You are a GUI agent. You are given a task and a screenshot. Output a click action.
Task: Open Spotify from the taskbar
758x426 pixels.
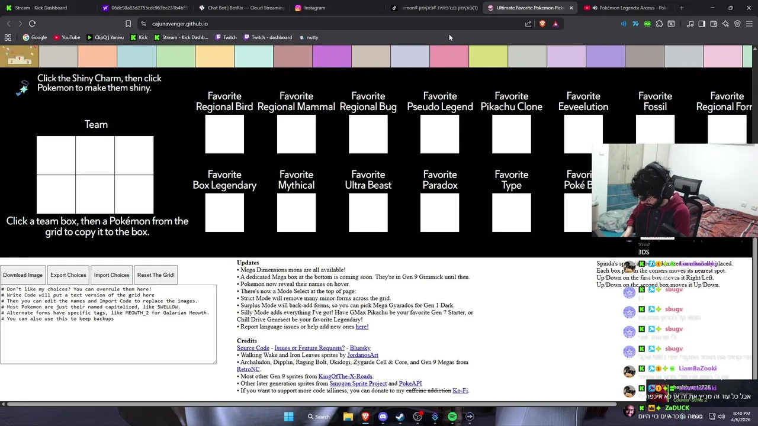point(452,417)
